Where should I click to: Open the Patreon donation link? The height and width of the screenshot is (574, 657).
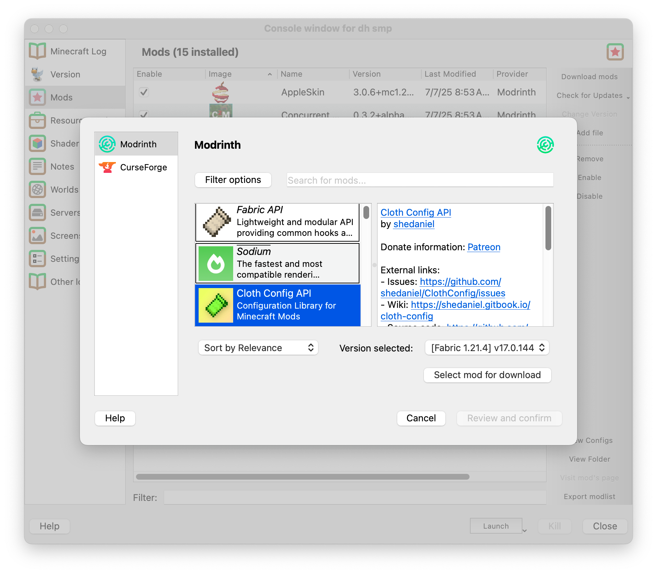pyautogui.click(x=484, y=247)
